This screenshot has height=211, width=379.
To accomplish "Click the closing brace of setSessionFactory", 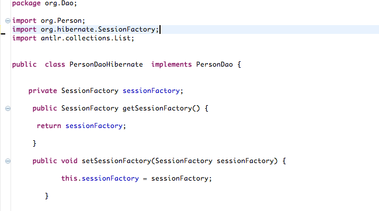I will click(47, 196).
